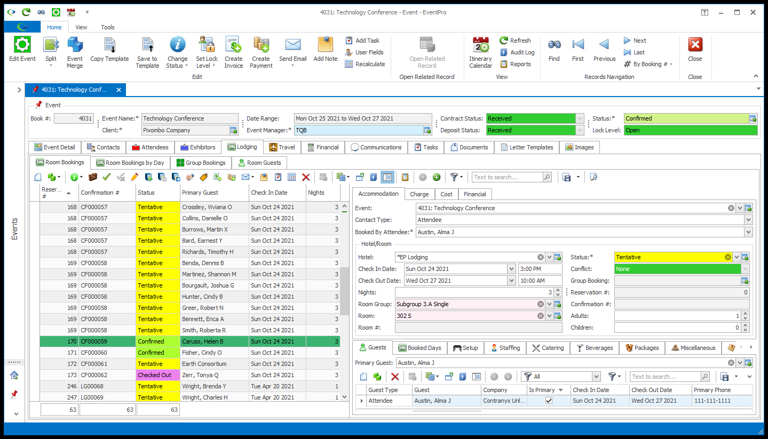Click the home icon in left sidebar

click(14, 375)
